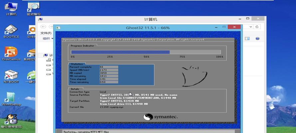Click the Progress Indicator label
Viewport: 296px width, 133px height.
pos(82,46)
